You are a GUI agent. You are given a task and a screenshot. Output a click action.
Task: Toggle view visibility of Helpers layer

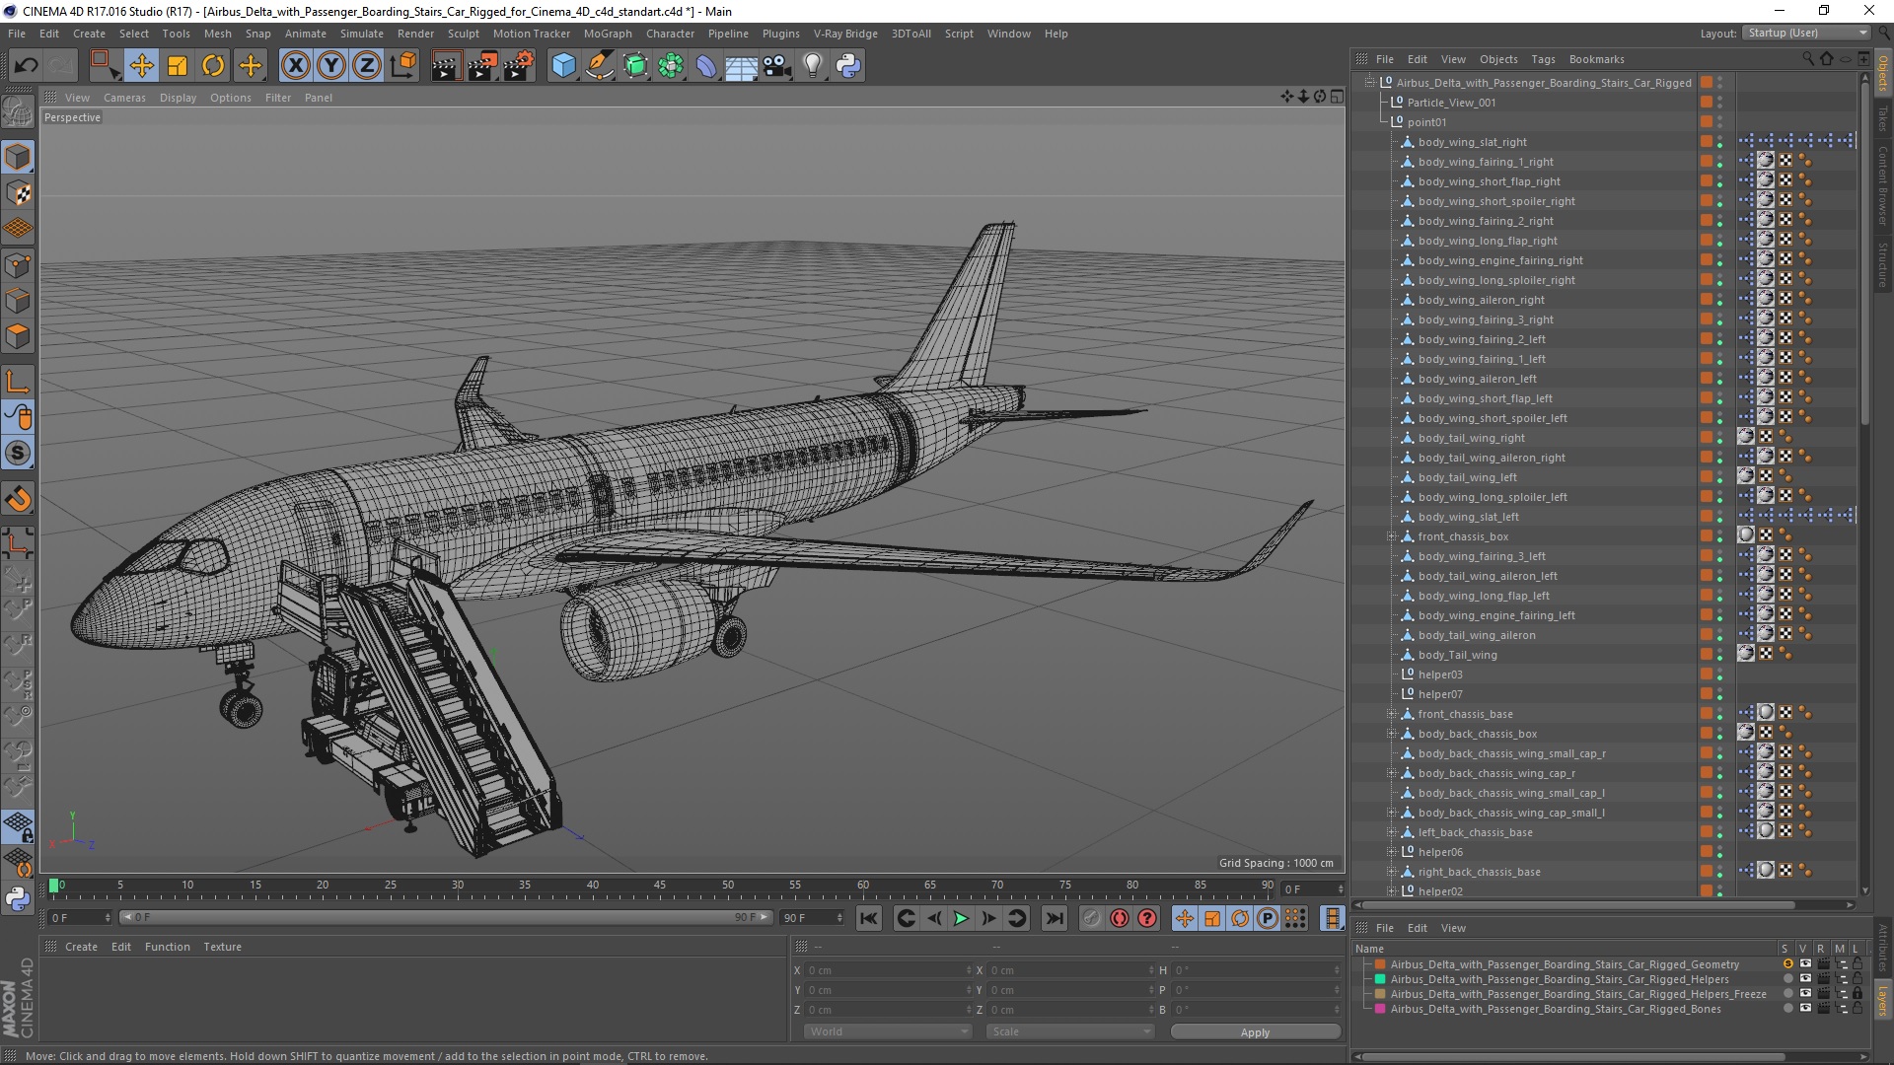point(1804,979)
